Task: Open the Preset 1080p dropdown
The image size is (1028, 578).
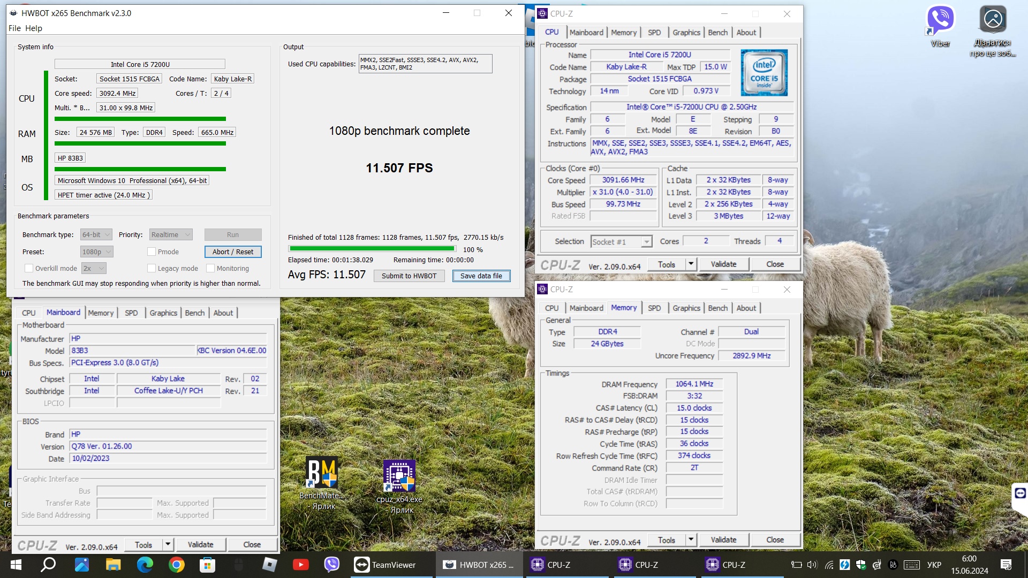Action: tap(97, 252)
